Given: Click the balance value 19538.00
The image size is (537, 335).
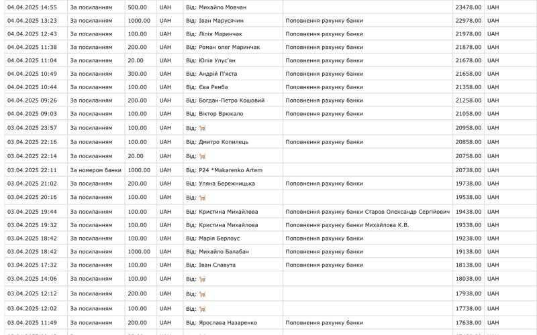Looking at the screenshot, I should 468,197.
